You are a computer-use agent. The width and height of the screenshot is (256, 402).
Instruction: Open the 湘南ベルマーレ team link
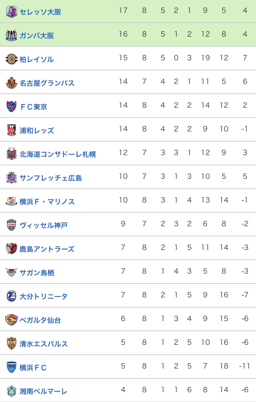point(43,391)
